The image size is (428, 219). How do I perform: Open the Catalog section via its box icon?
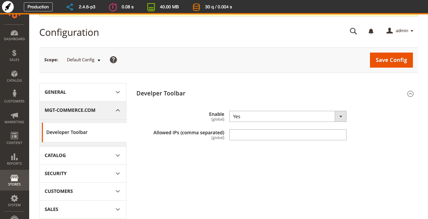14,74
